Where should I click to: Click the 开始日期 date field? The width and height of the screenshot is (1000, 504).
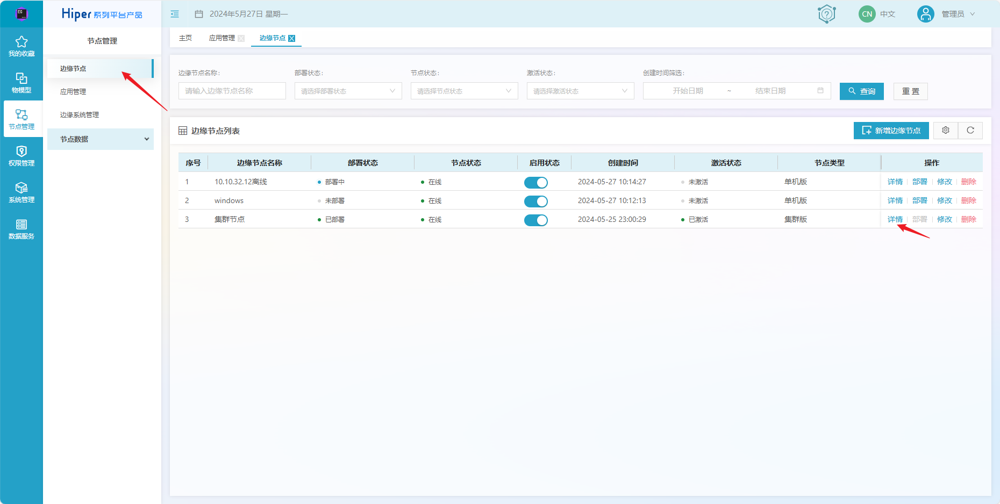[x=688, y=91]
